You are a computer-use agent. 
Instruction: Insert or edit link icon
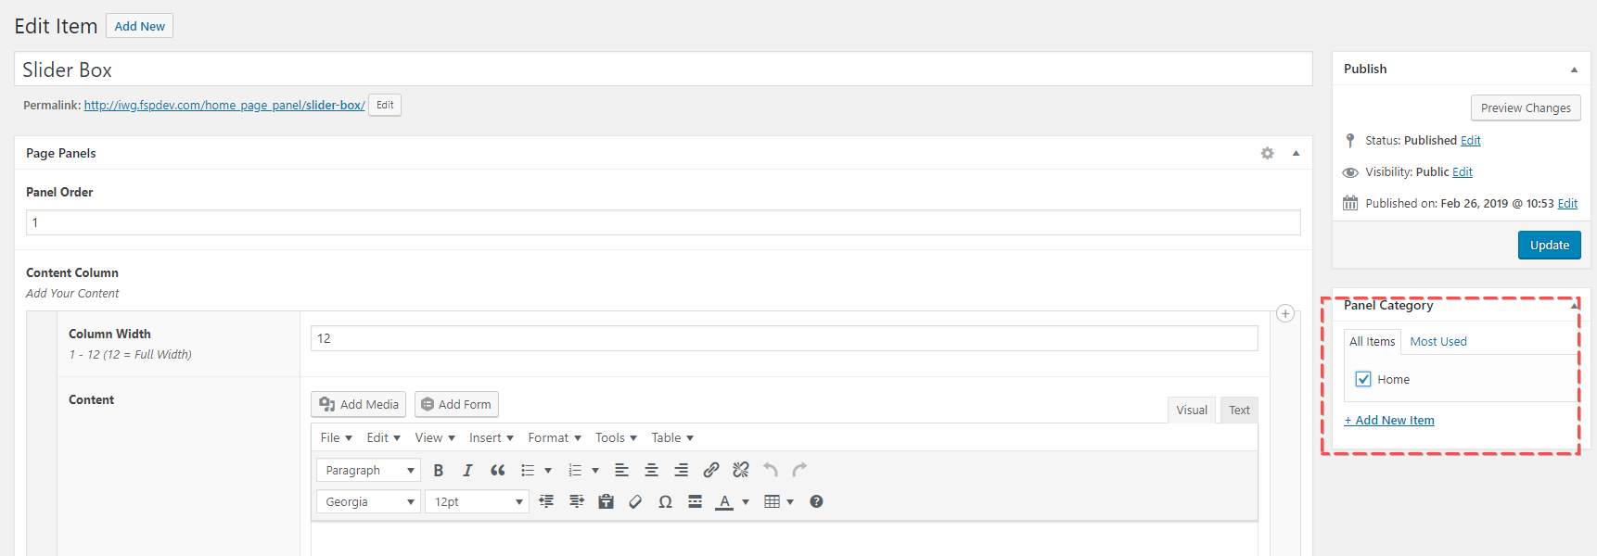coord(711,470)
